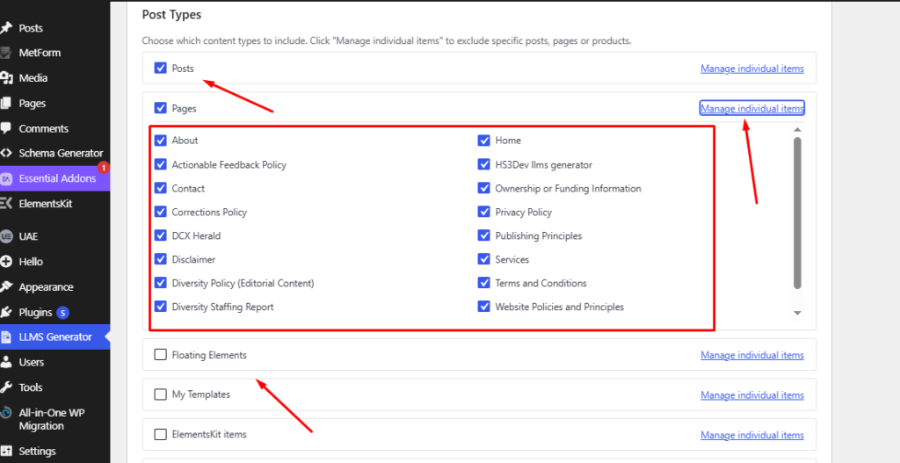Collapse Manage individual items for Pages
Viewport: 900px width, 463px height.
pos(752,108)
